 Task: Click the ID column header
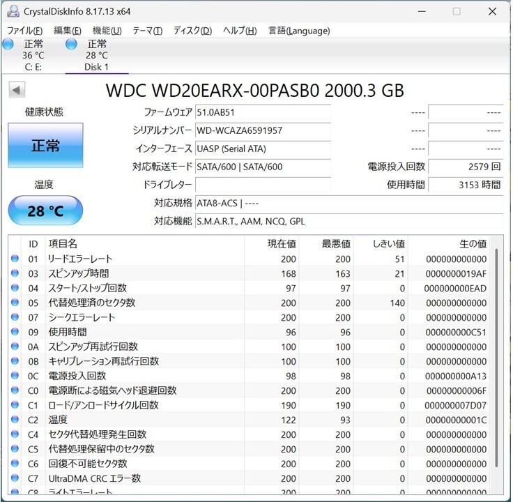[33, 244]
